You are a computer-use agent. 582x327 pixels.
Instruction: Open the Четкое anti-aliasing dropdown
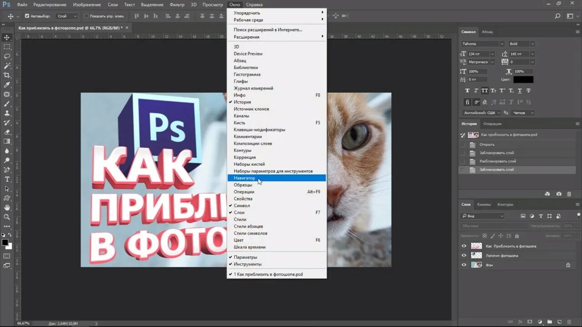pos(523,113)
